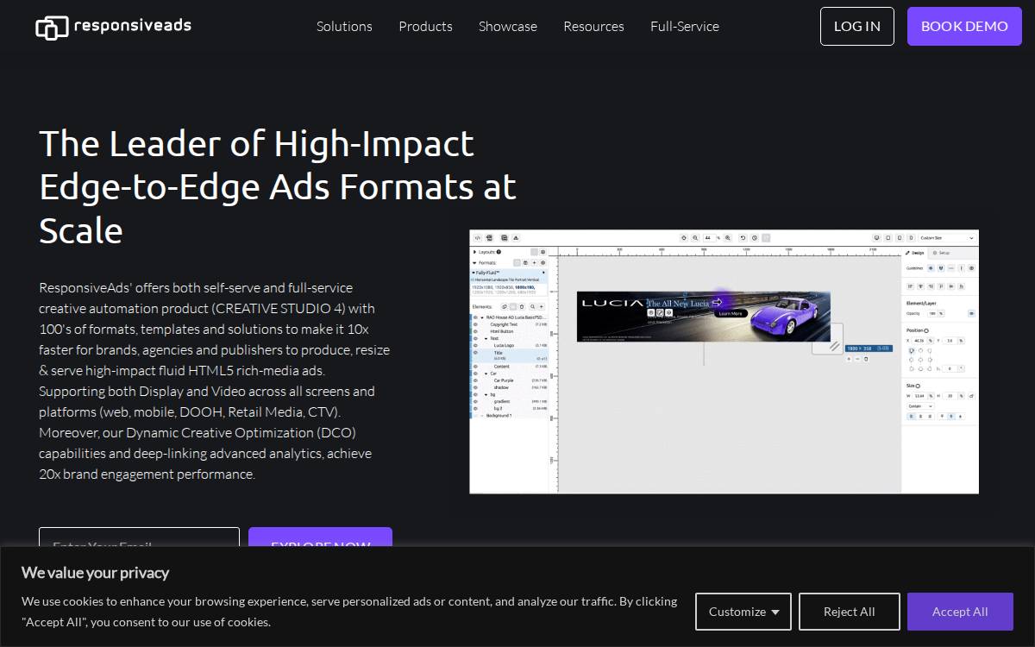Image resolution: width=1035 pixels, height=647 pixels.
Task: Click the BOOK DEMO button
Action: (x=964, y=26)
